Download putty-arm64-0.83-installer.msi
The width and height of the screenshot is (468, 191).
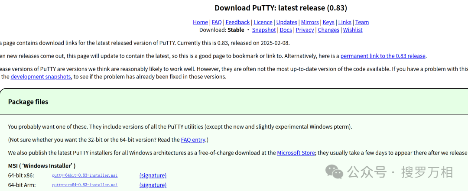pyautogui.click(x=85, y=185)
